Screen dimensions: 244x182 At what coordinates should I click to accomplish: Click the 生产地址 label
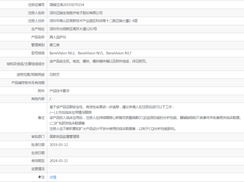(x=38, y=29)
